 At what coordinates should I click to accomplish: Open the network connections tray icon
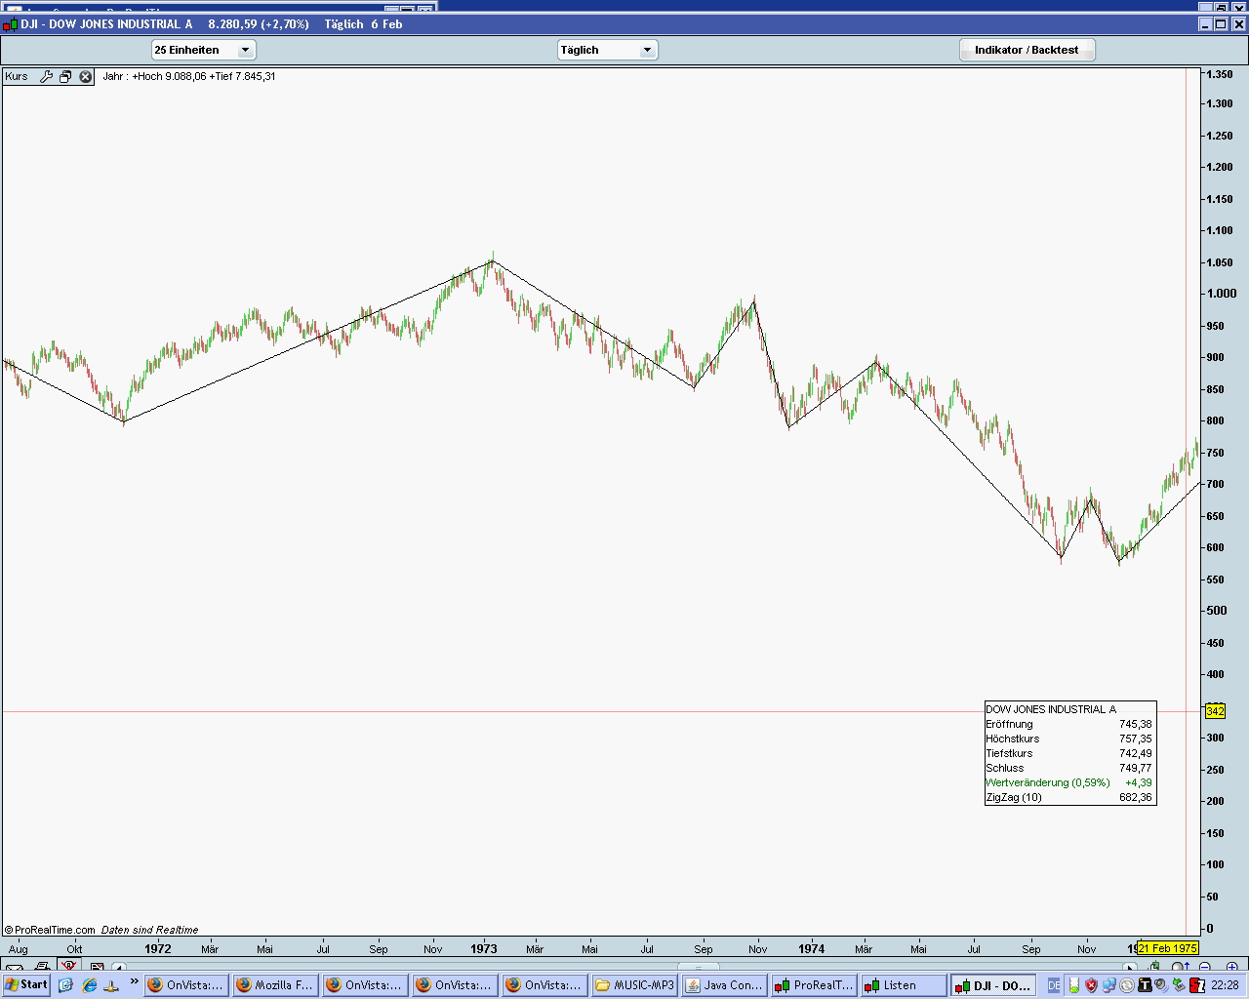point(1109,985)
